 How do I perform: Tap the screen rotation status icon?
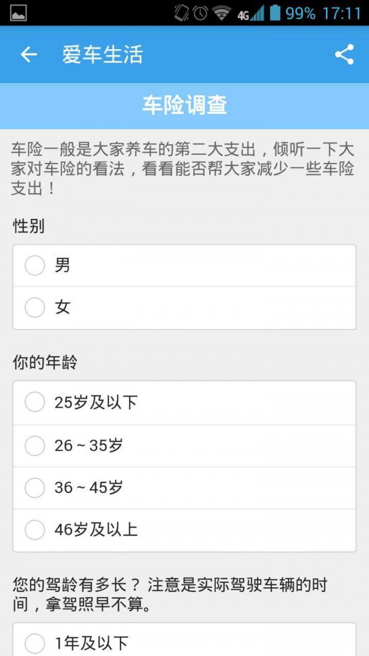(x=181, y=13)
